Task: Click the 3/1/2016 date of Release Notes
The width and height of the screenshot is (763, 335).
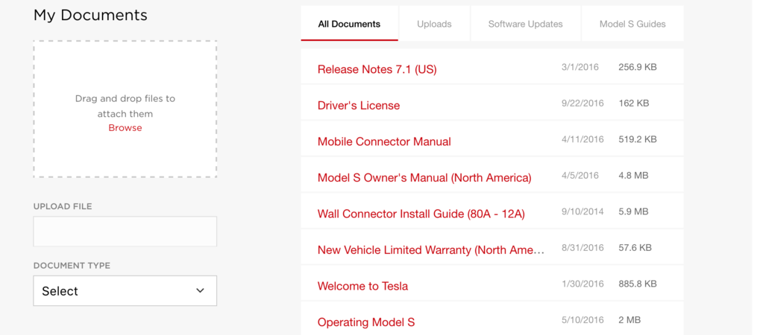Action: tap(580, 67)
